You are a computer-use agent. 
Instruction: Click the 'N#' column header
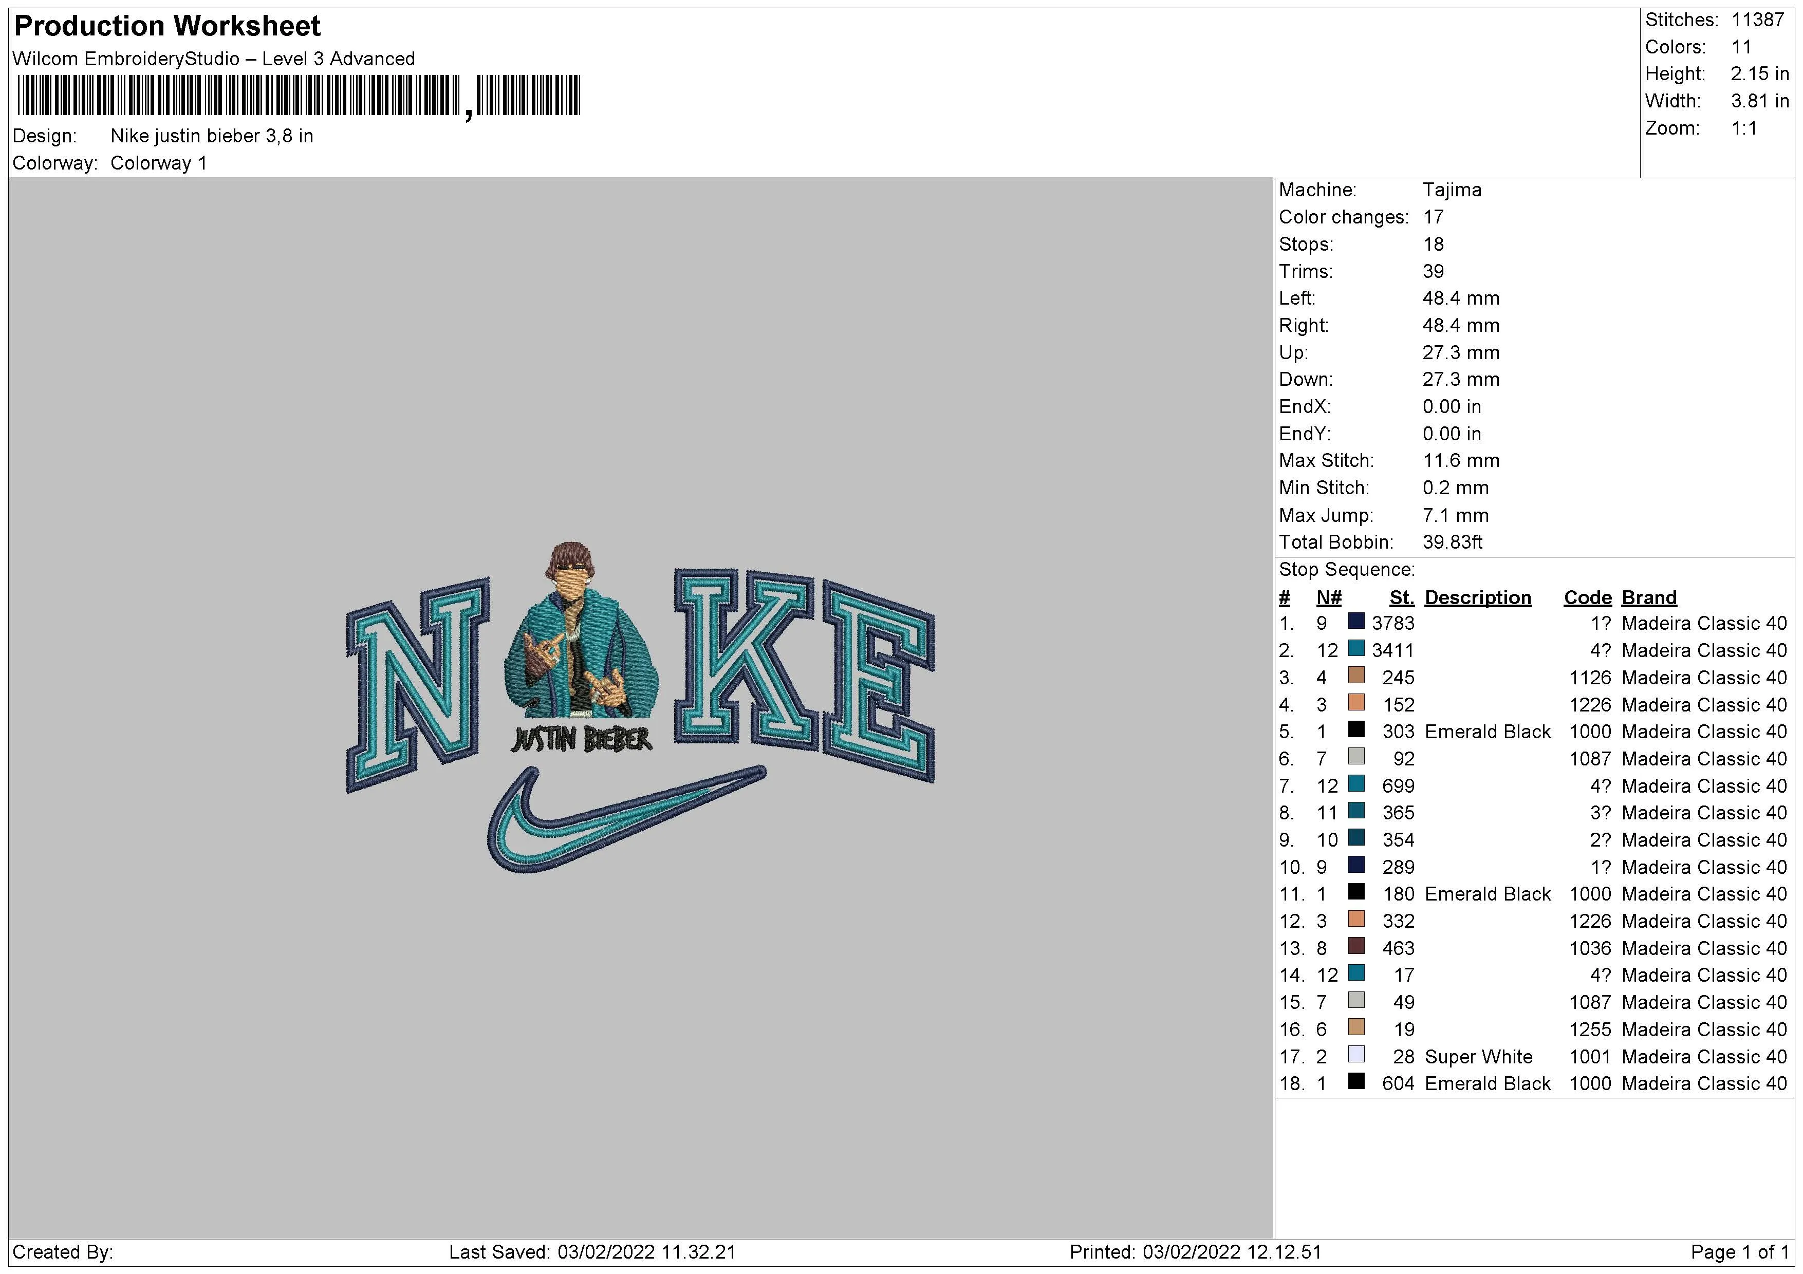1329,598
